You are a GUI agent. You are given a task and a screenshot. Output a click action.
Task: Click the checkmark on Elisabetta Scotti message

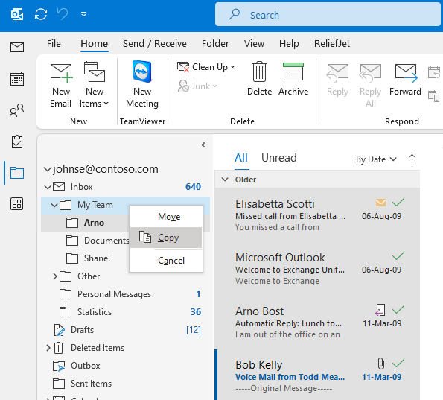click(x=398, y=202)
